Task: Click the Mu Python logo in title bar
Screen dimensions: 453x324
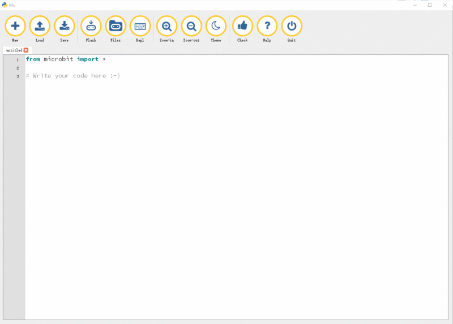Action: tap(5, 5)
